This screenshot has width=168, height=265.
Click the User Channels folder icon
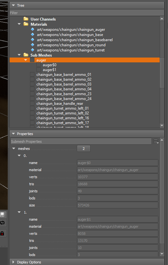click(26, 19)
